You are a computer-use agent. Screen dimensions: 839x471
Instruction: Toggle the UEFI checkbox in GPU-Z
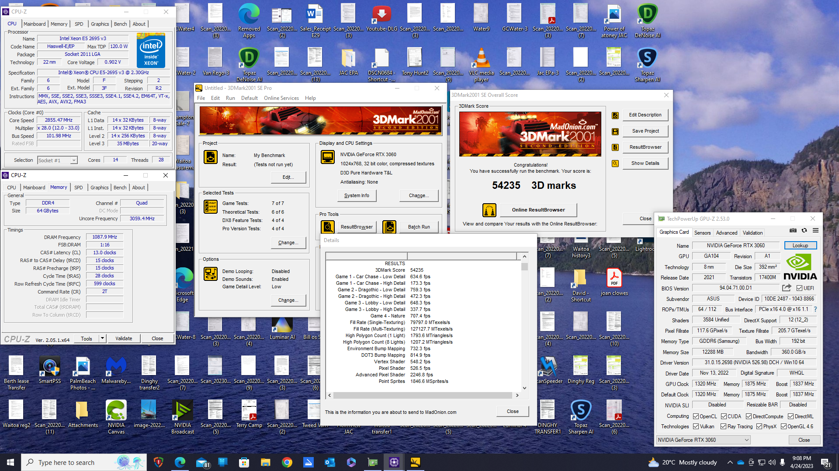pos(799,288)
